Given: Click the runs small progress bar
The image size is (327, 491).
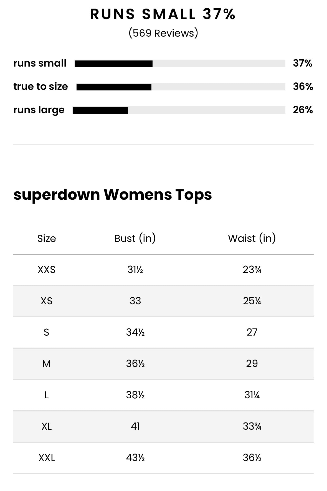Looking at the screenshot, I should tap(180, 64).
